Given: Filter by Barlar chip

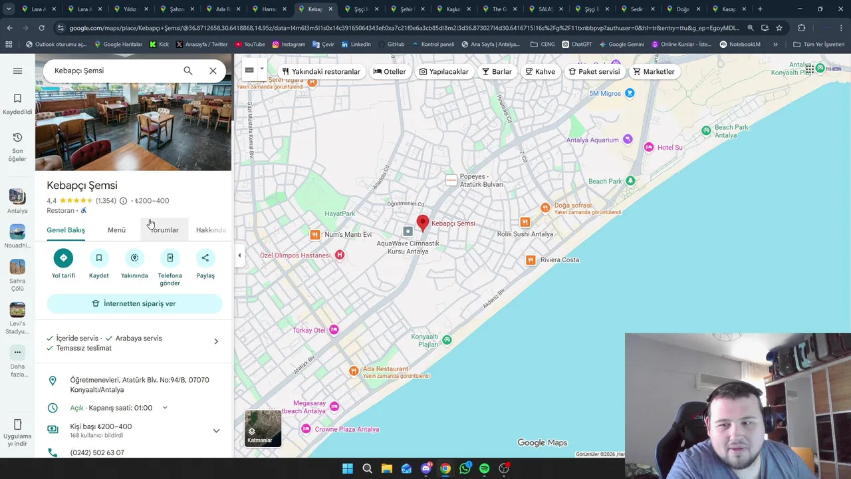Looking at the screenshot, I should 497,71.
